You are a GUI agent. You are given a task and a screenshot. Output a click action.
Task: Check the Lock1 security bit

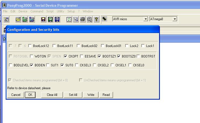143,46
